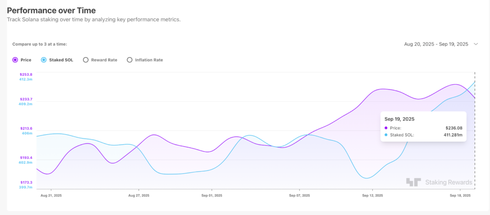Image resolution: width=490 pixels, height=215 pixels.
Task: Click the $253.8 price axis label
Action: point(26,75)
